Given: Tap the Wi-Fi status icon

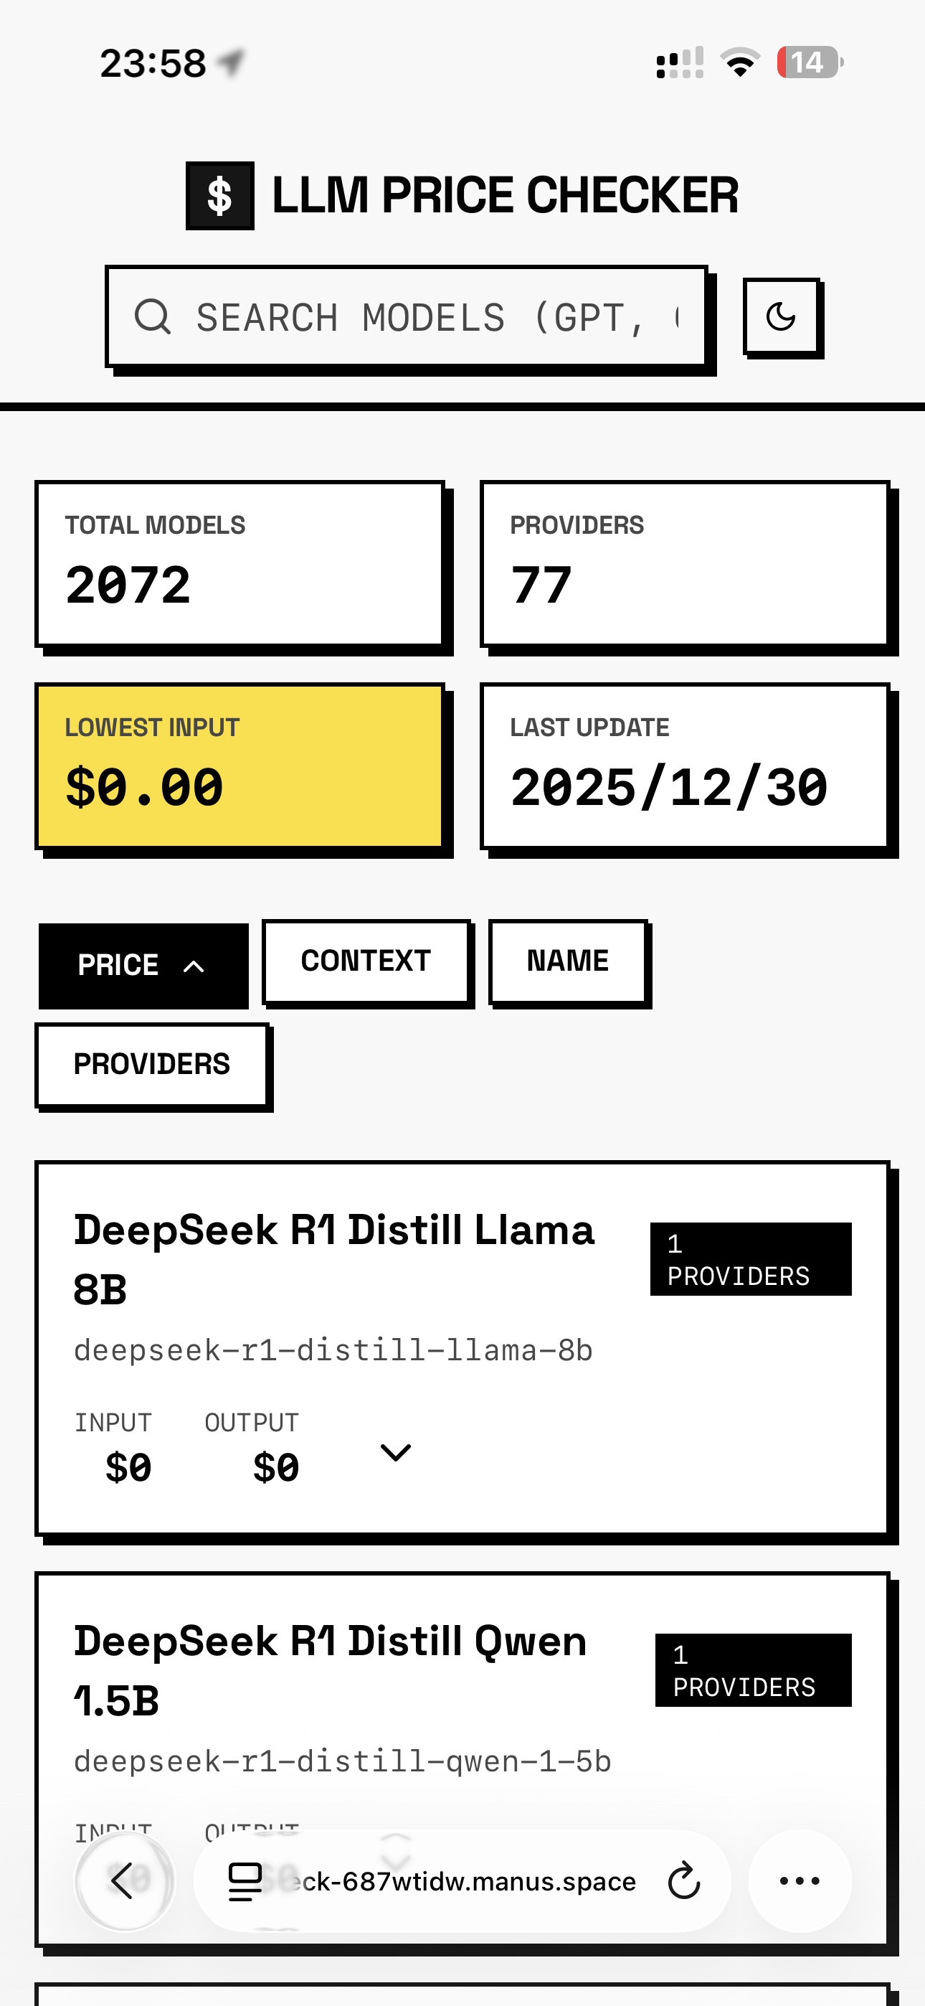Looking at the screenshot, I should click(x=740, y=62).
